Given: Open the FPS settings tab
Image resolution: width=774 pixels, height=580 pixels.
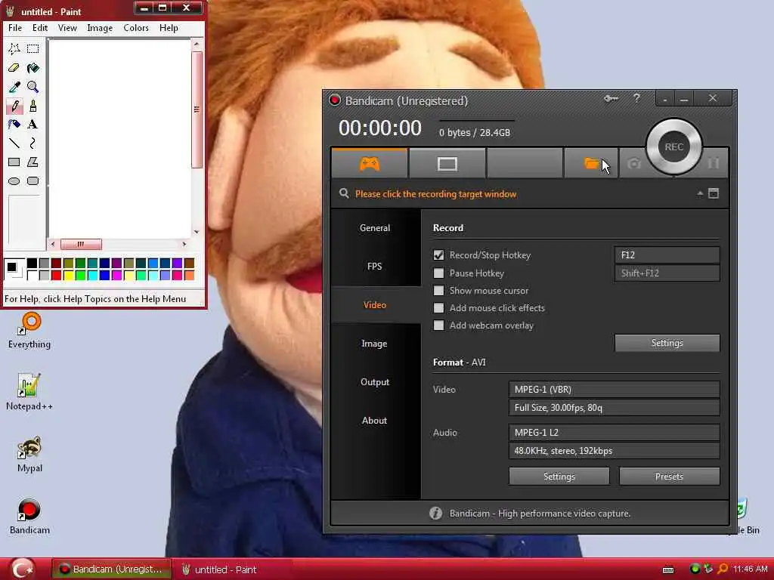Looking at the screenshot, I should 375,267.
